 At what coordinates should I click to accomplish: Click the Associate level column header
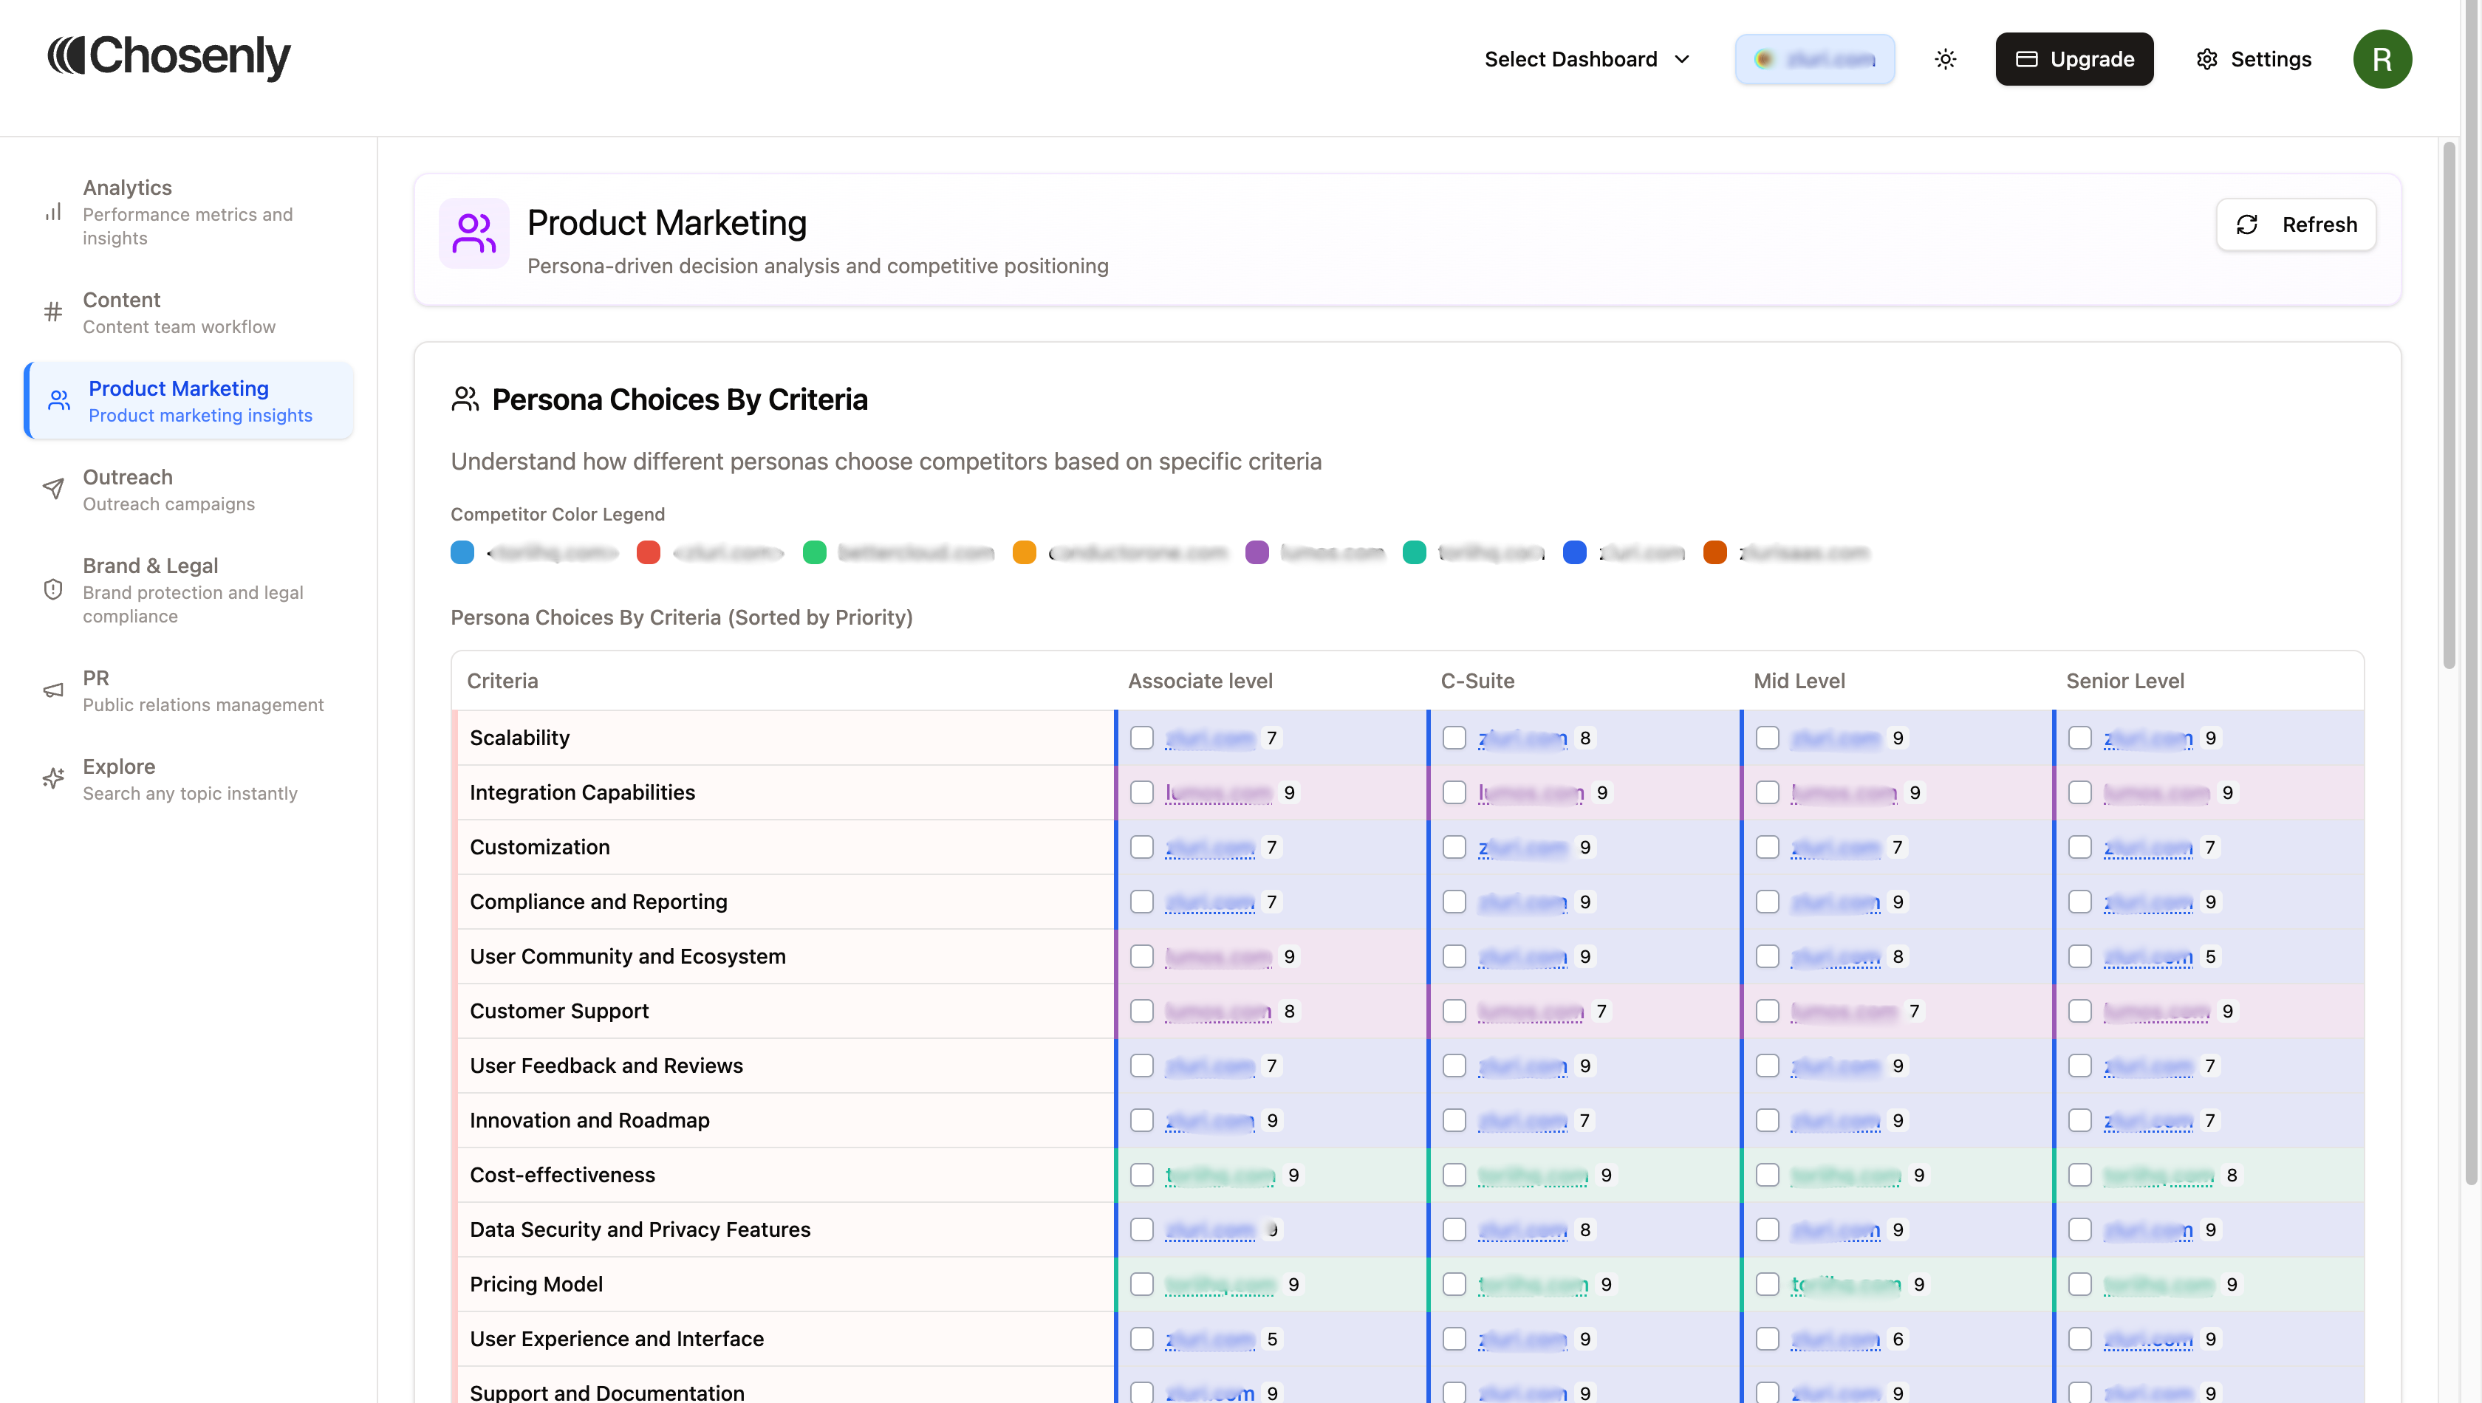(x=1200, y=682)
